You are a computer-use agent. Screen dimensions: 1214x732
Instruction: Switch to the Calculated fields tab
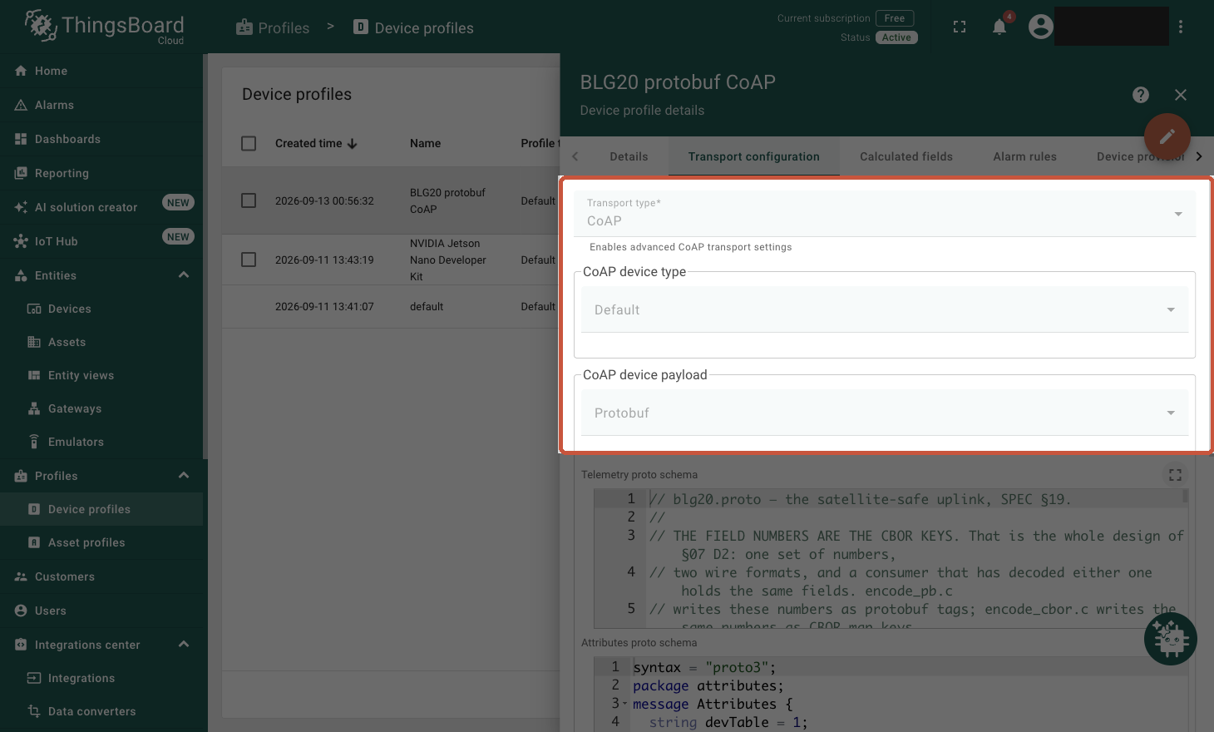pos(906,156)
